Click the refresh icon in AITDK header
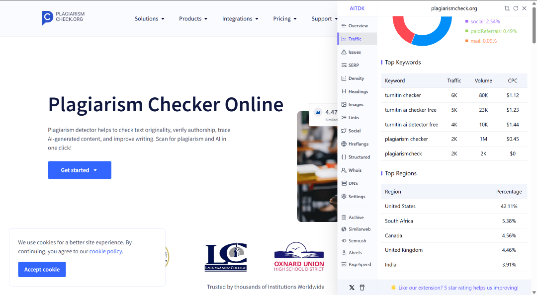This screenshot has height=295, width=537. (516, 8)
